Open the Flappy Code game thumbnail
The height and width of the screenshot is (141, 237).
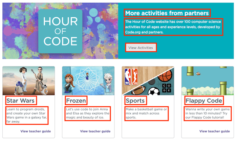pos(208,81)
